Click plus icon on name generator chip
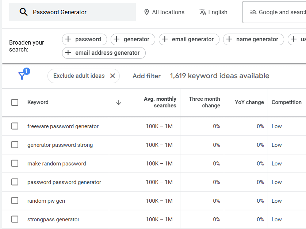 pyautogui.click(x=229, y=39)
